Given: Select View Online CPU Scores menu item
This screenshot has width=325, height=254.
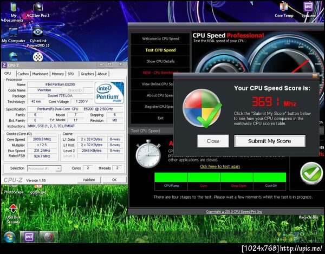Looking at the screenshot, I should pyautogui.click(x=153, y=84).
